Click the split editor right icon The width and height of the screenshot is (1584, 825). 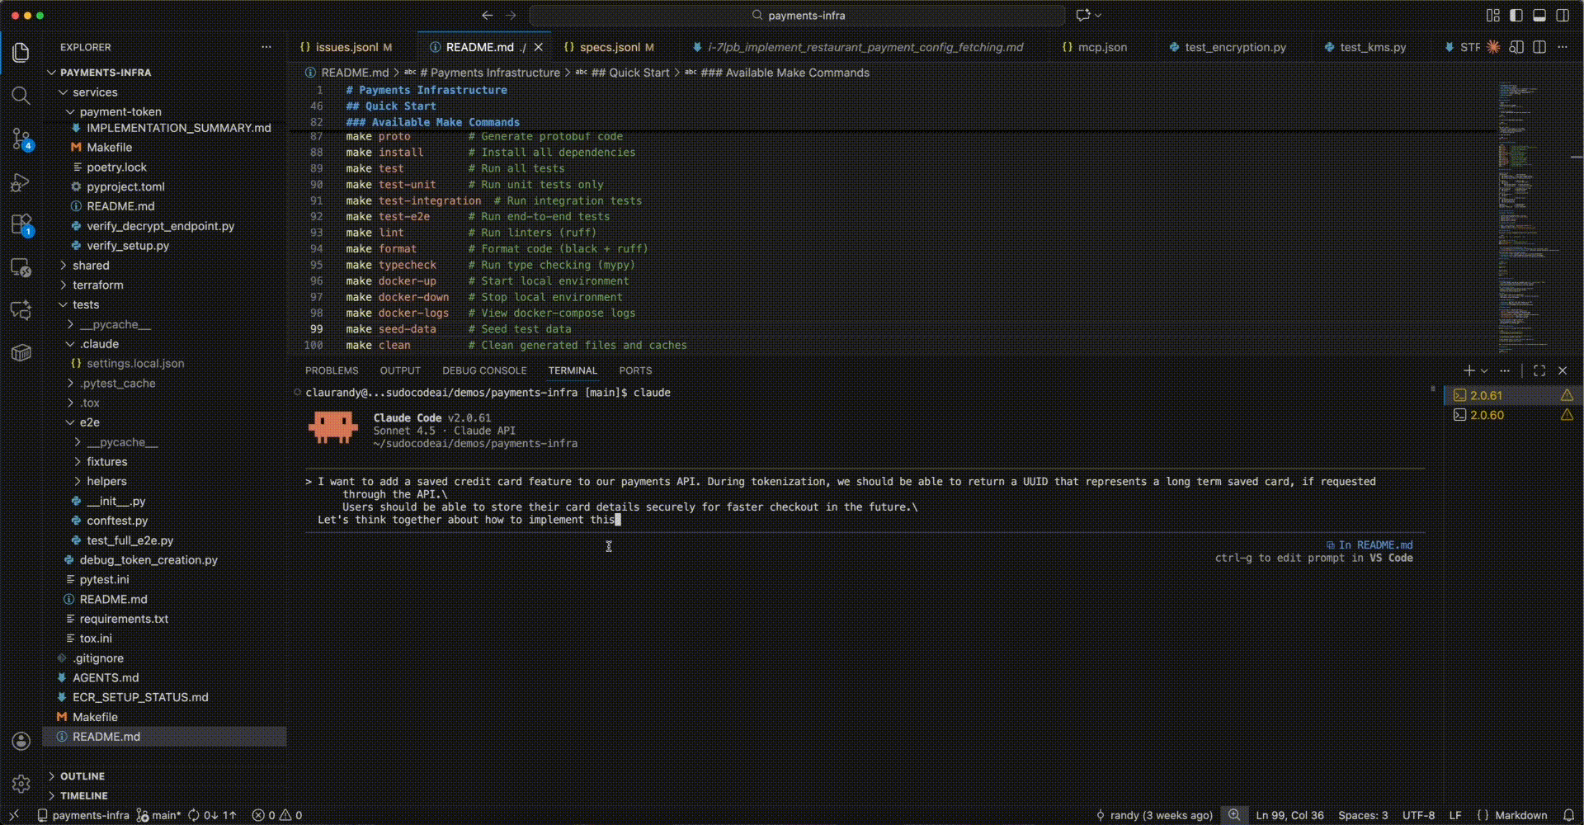pos(1539,47)
